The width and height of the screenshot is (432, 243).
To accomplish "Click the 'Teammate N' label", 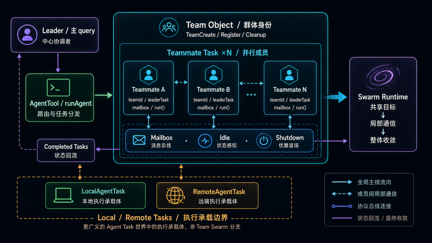I will (x=290, y=90).
